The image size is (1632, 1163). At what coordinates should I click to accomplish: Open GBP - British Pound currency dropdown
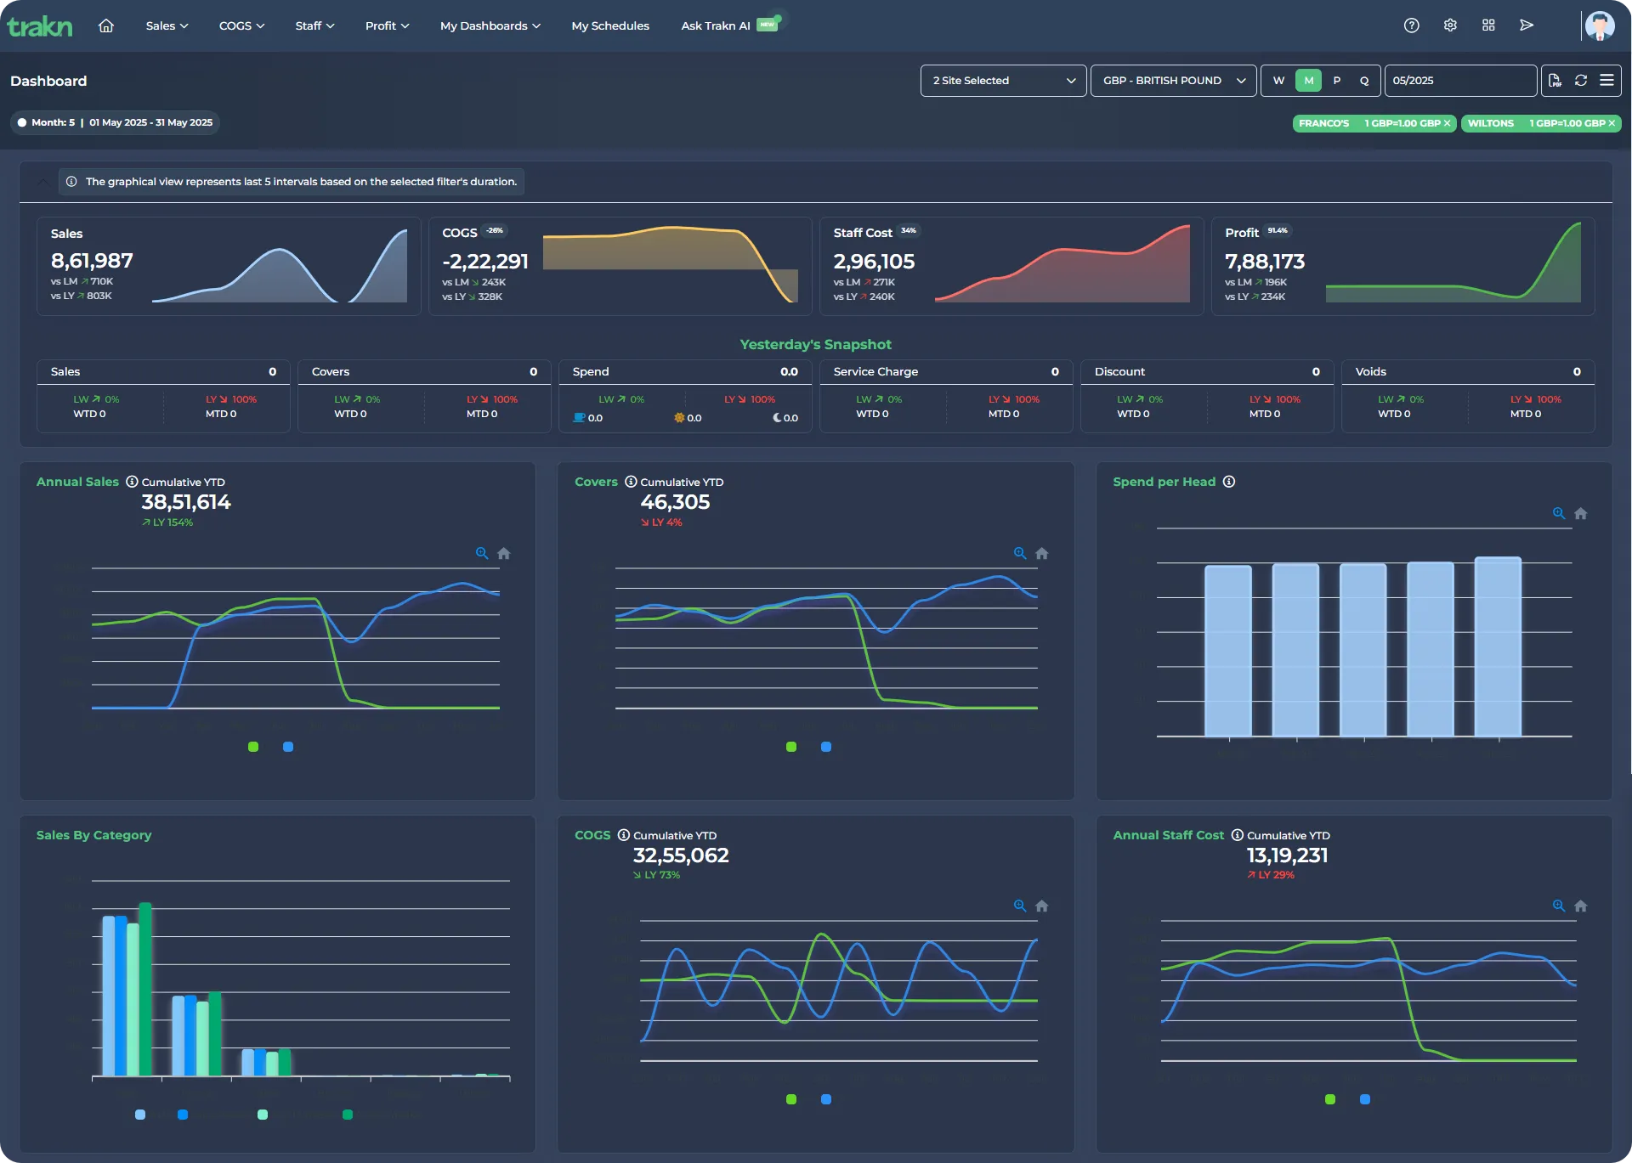click(1173, 81)
